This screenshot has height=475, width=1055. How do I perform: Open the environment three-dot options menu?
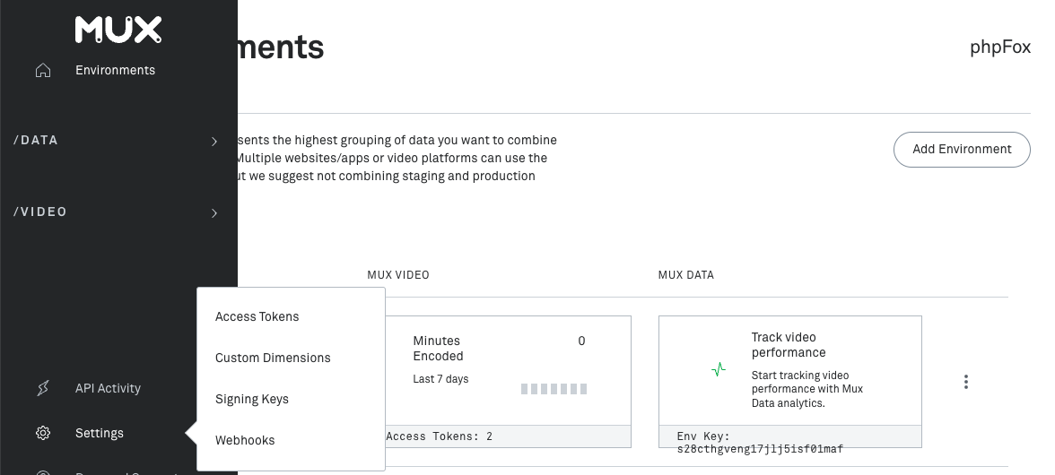(x=966, y=383)
